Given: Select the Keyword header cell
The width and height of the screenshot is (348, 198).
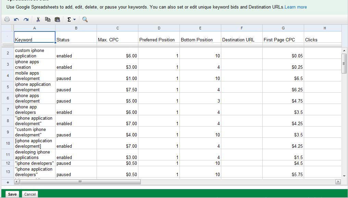Looking at the screenshot, I should pyautogui.click(x=34, y=37).
